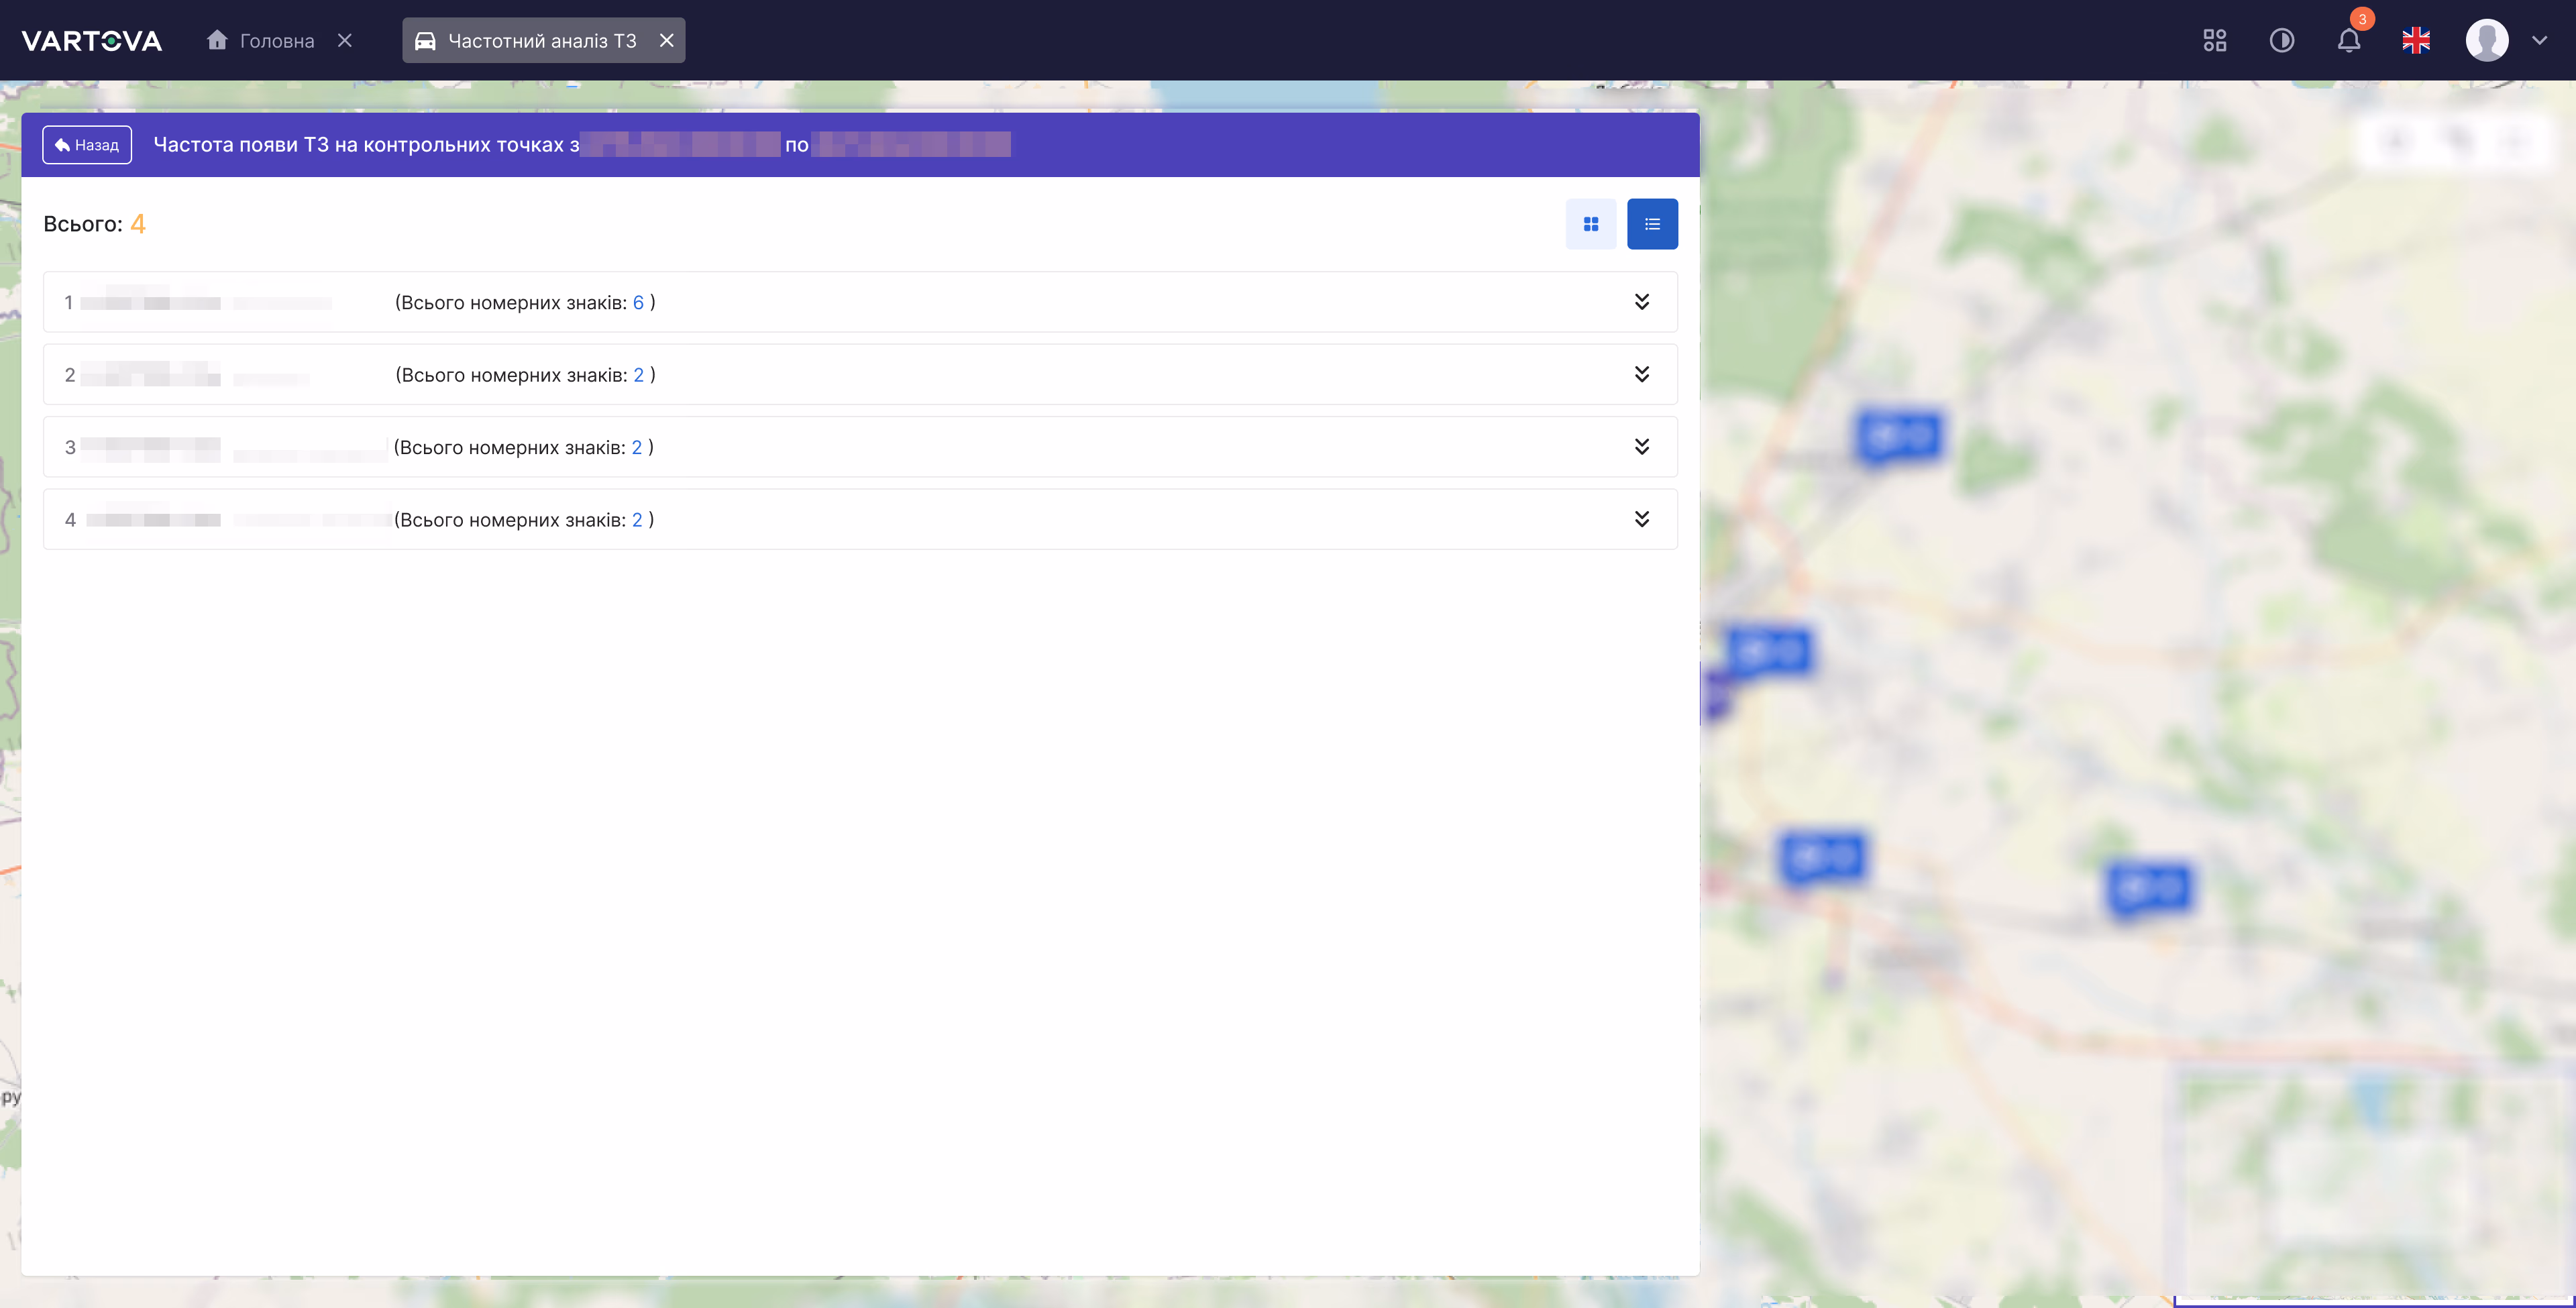Screen dimensions: 2576x1308
Task: Switch to grid tile view
Action: [x=1591, y=224]
